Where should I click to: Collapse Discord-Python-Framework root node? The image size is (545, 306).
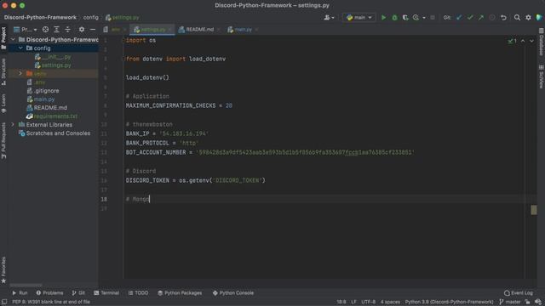click(13, 40)
